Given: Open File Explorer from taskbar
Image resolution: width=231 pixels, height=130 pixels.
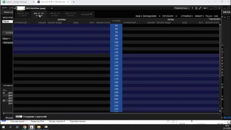Looking at the screenshot, I should click(x=39, y=127).
